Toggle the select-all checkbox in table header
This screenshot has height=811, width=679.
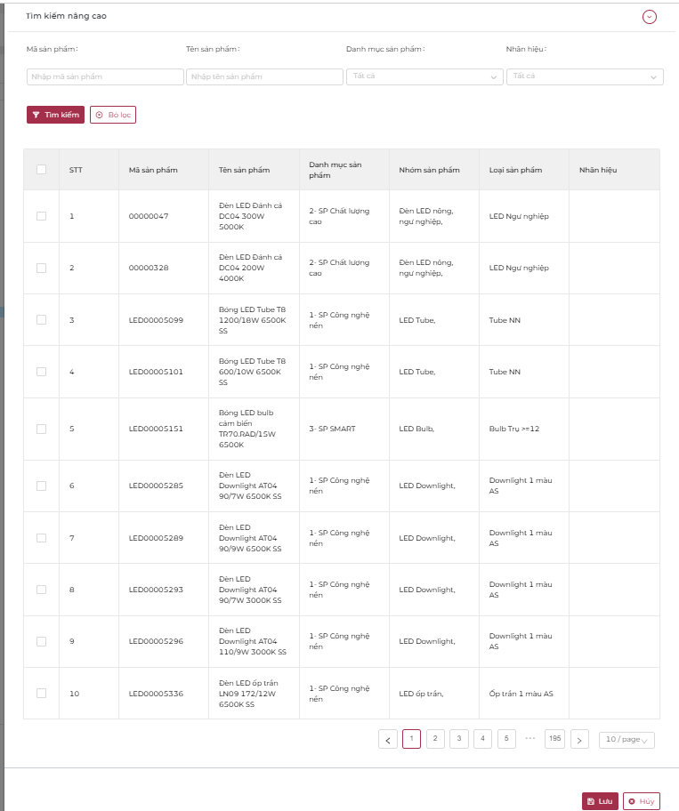[x=42, y=170]
